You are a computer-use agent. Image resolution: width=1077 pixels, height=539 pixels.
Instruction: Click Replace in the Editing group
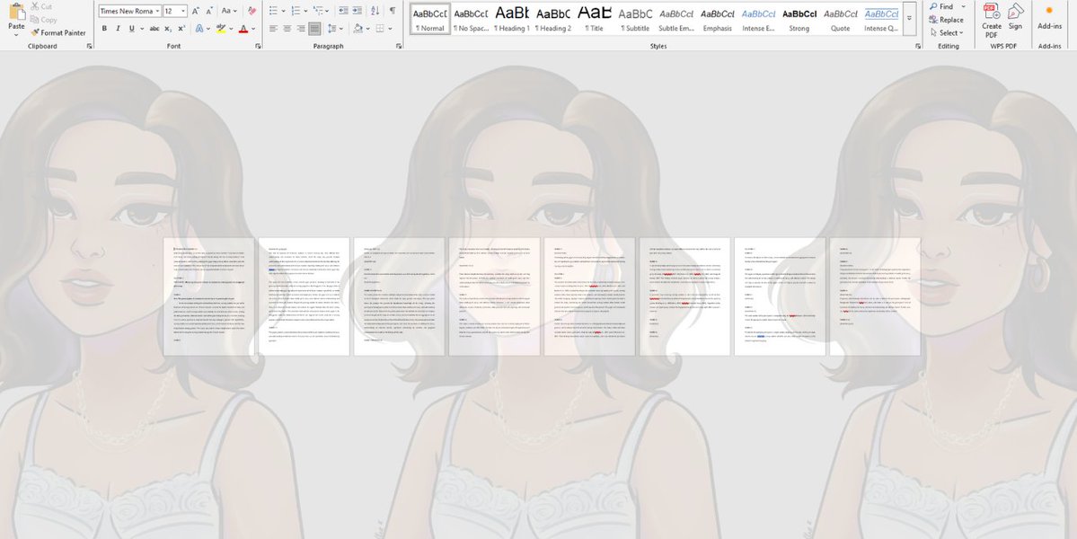pos(946,20)
